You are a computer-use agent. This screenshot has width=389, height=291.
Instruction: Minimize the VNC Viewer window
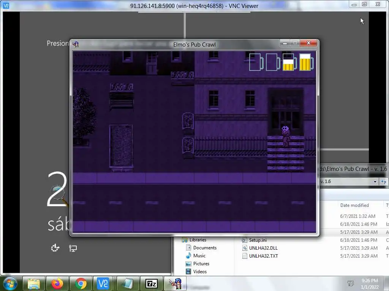pyautogui.click(x=354, y=5)
